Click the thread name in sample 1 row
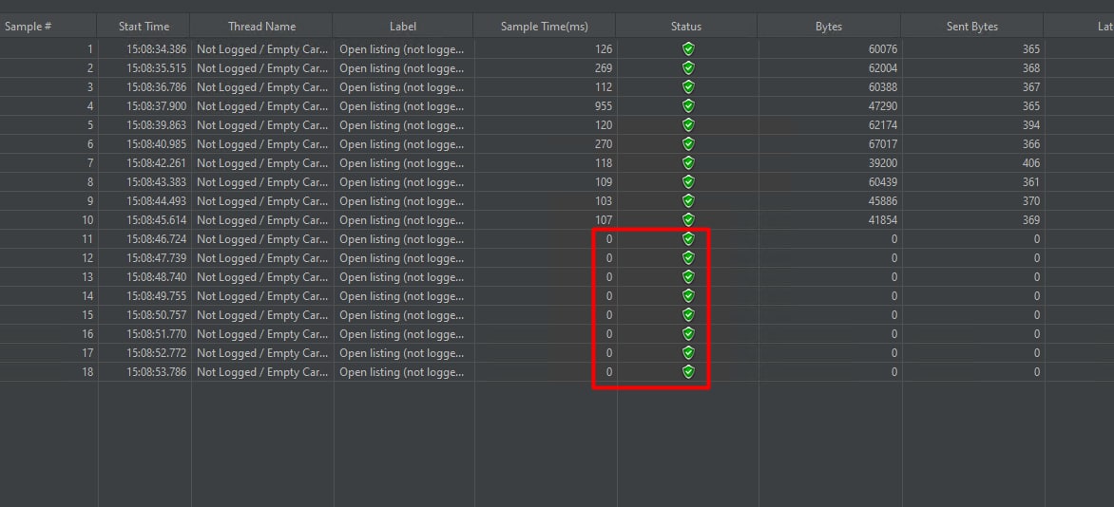The image size is (1114, 507). pyautogui.click(x=262, y=49)
